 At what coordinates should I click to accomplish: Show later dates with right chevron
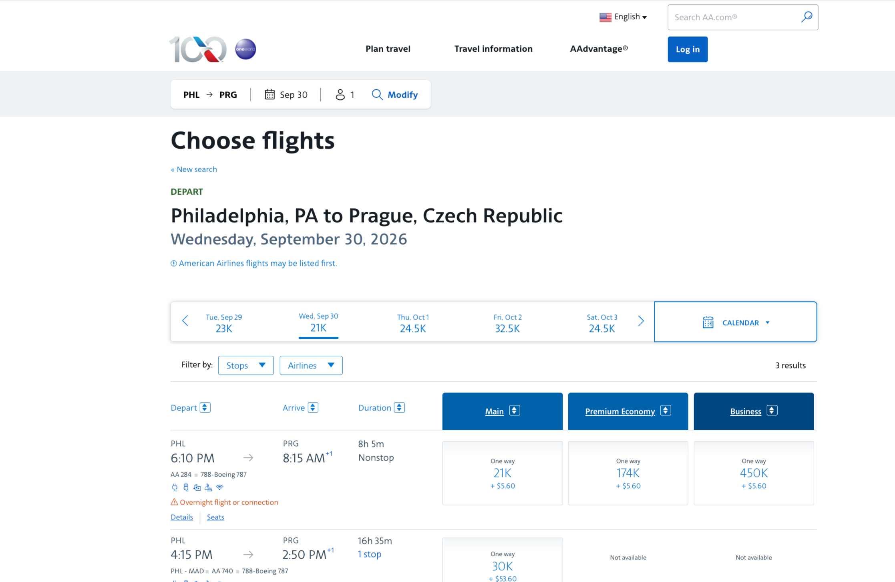point(641,321)
